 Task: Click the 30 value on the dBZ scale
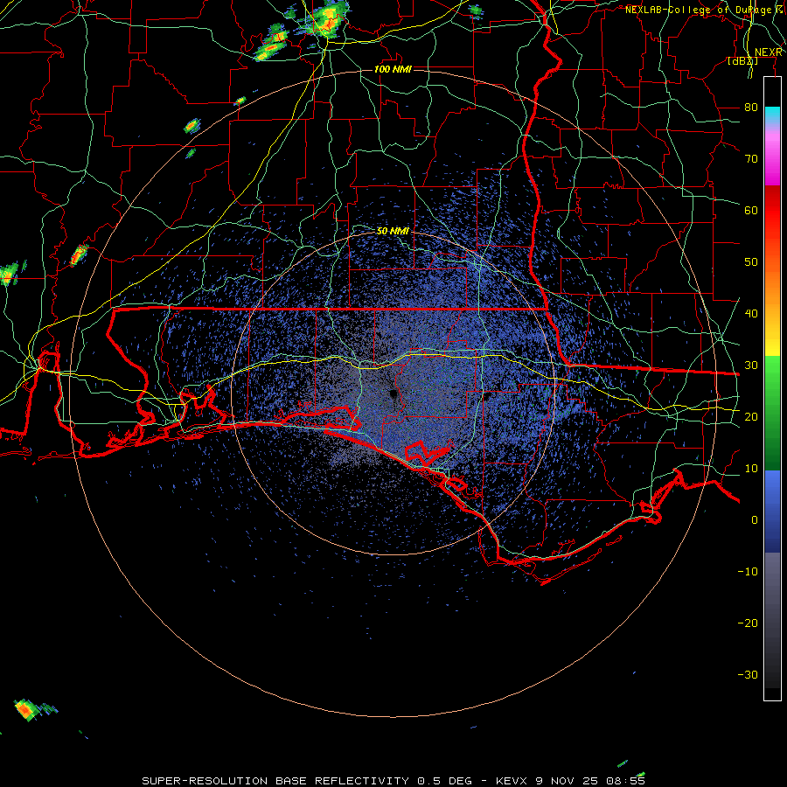coord(751,366)
